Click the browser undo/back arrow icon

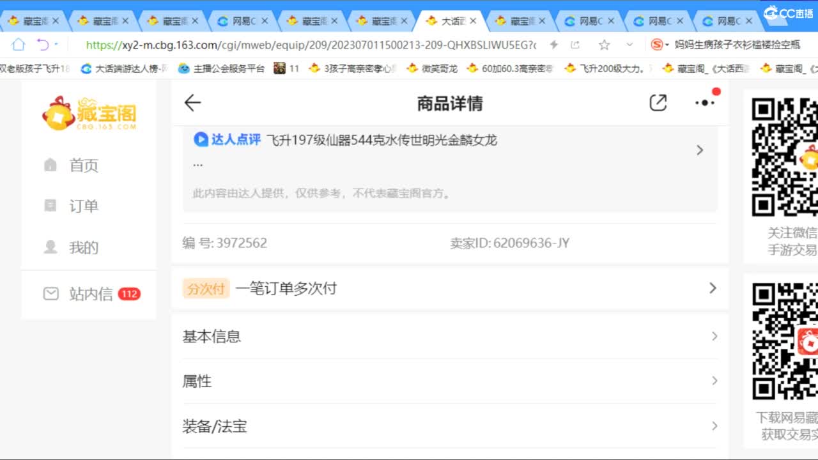point(43,45)
